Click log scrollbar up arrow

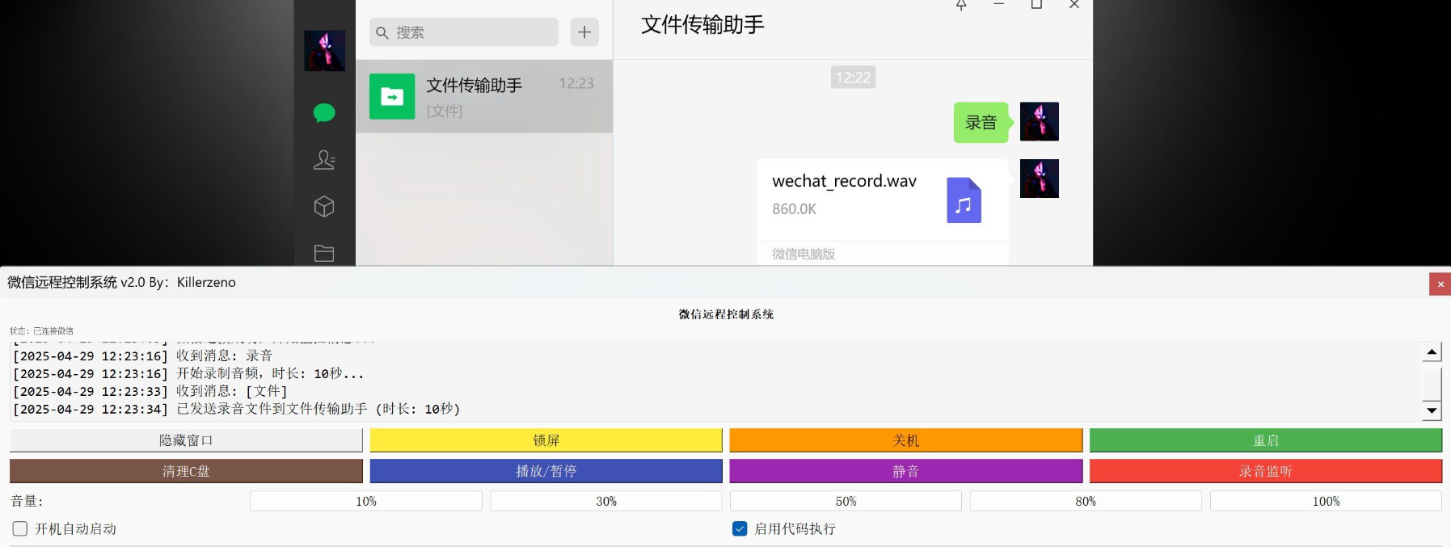pos(1432,351)
